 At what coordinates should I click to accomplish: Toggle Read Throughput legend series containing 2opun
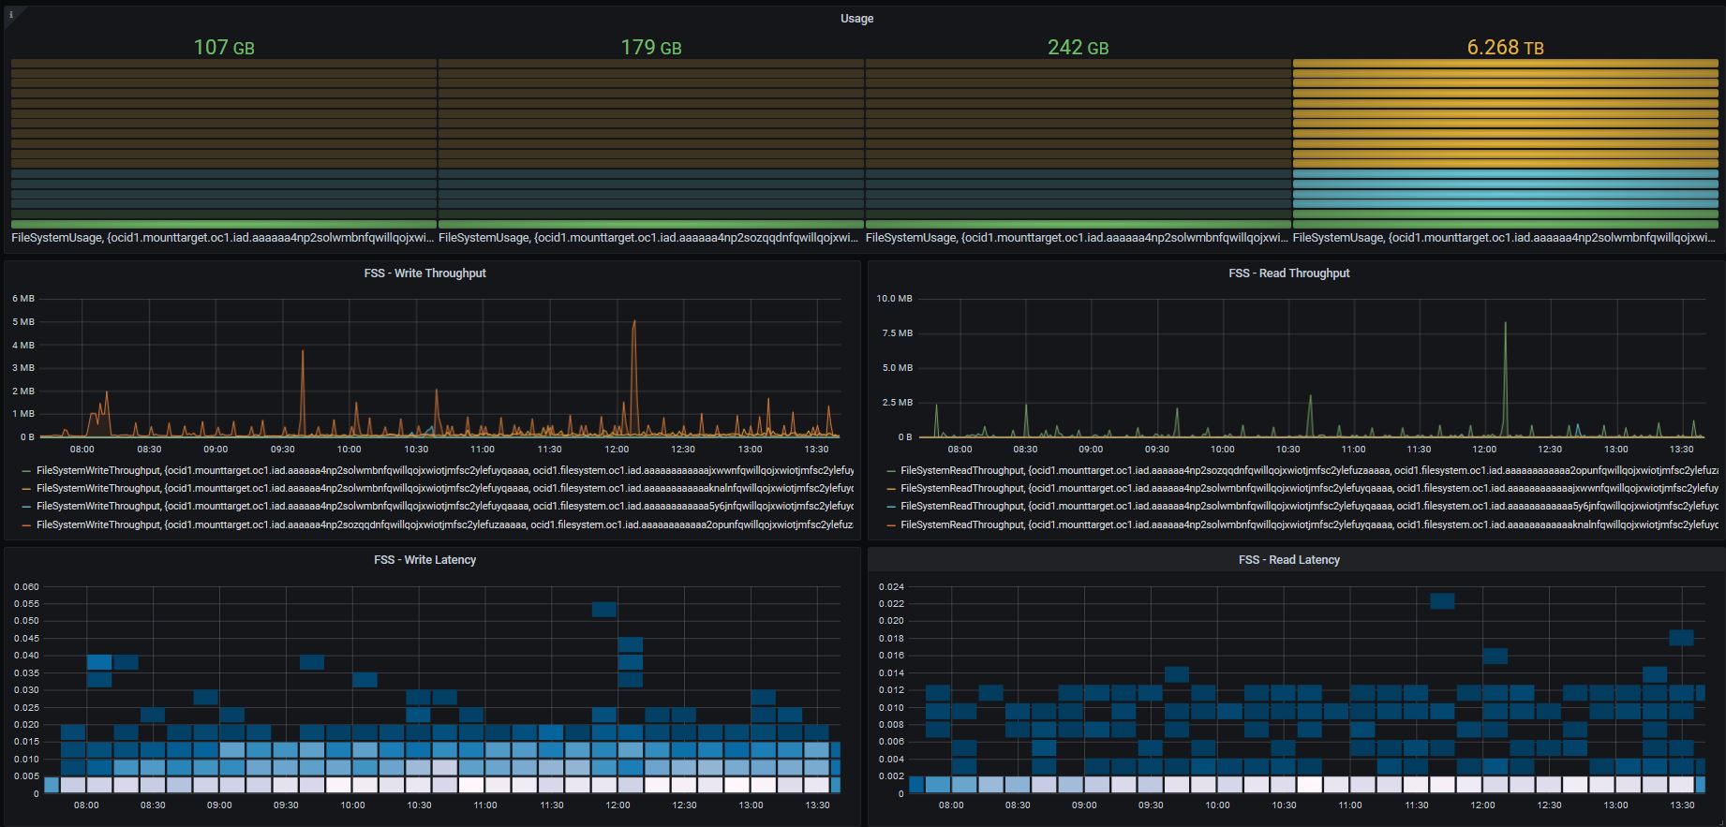coord(1309,470)
